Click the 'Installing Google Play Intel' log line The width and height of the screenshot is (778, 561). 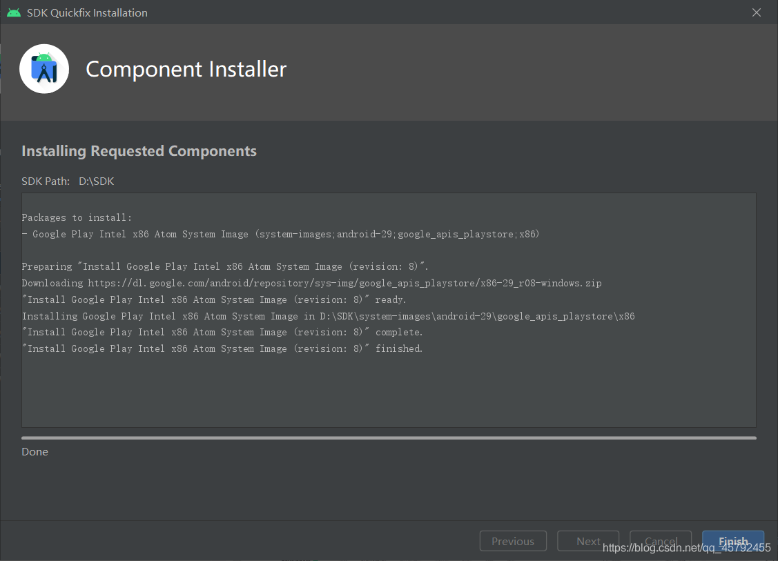[x=328, y=316]
